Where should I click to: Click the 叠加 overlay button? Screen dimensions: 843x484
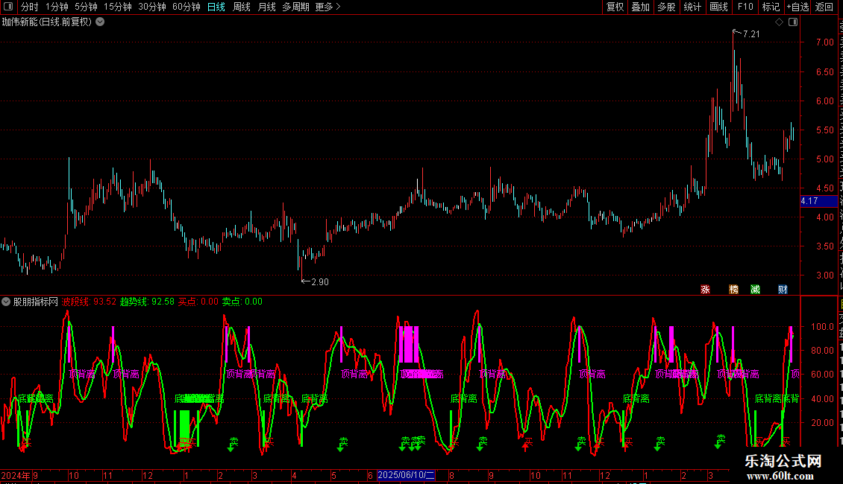coord(640,7)
